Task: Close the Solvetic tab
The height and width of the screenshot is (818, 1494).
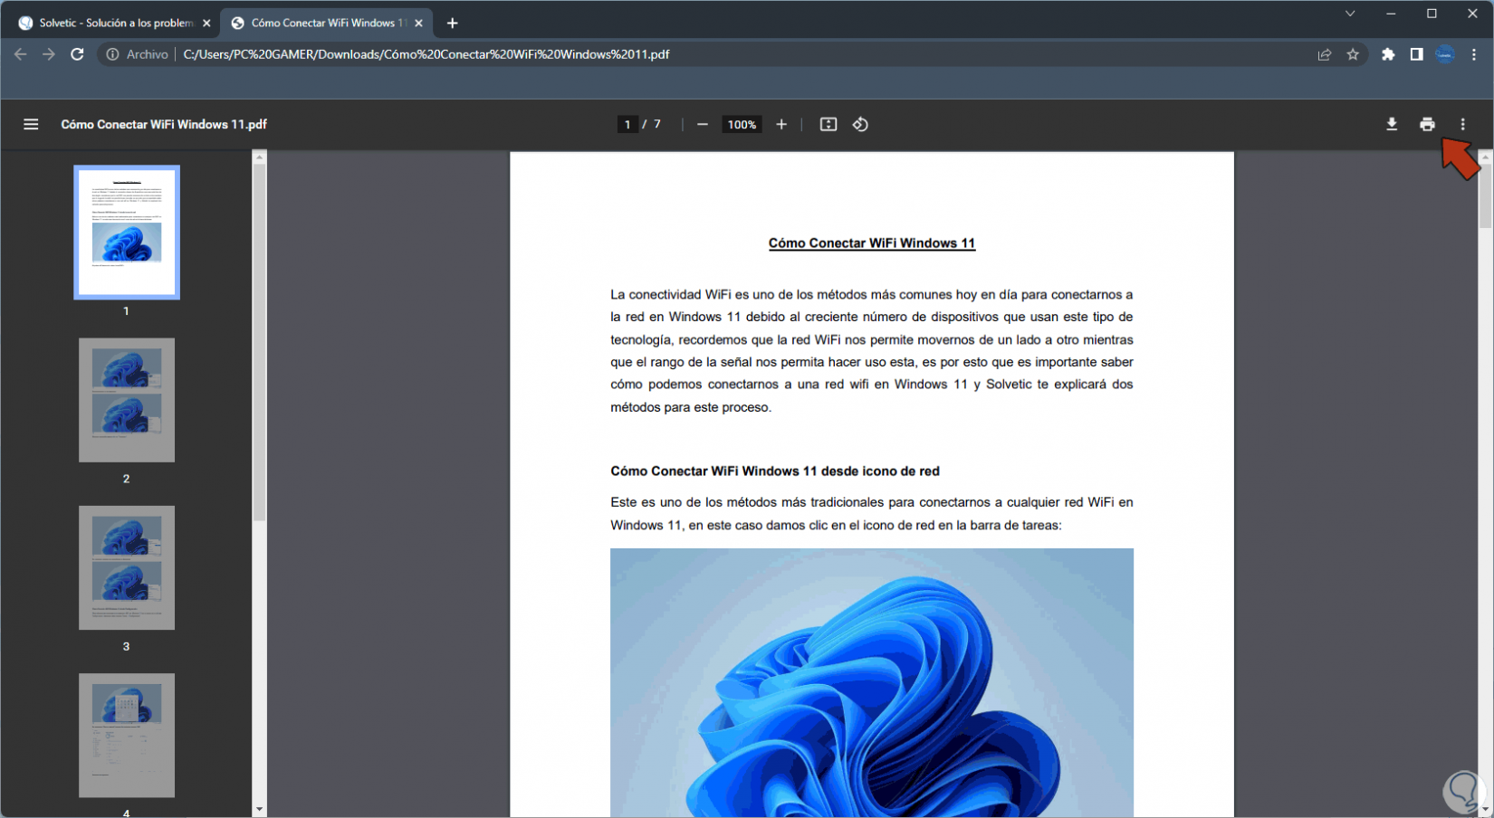Action: pyautogui.click(x=206, y=24)
